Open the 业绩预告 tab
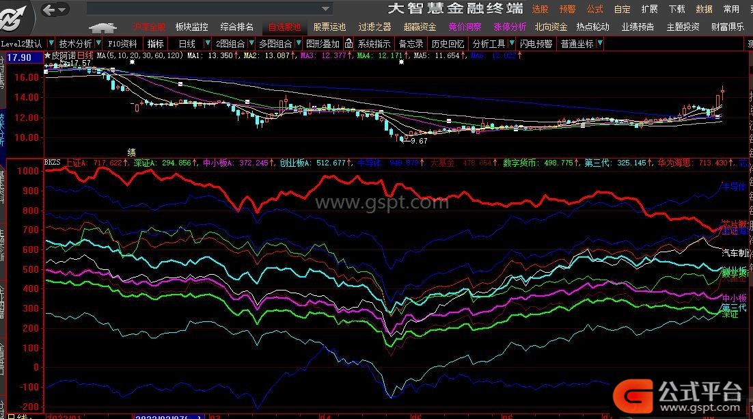This screenshot has width=753, height=419. (x=638, y=27)
